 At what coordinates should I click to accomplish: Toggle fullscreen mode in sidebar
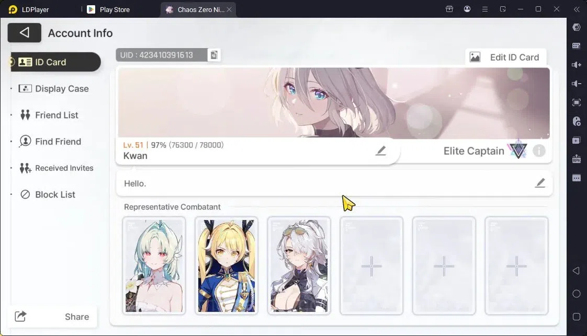tap(577, 102)
